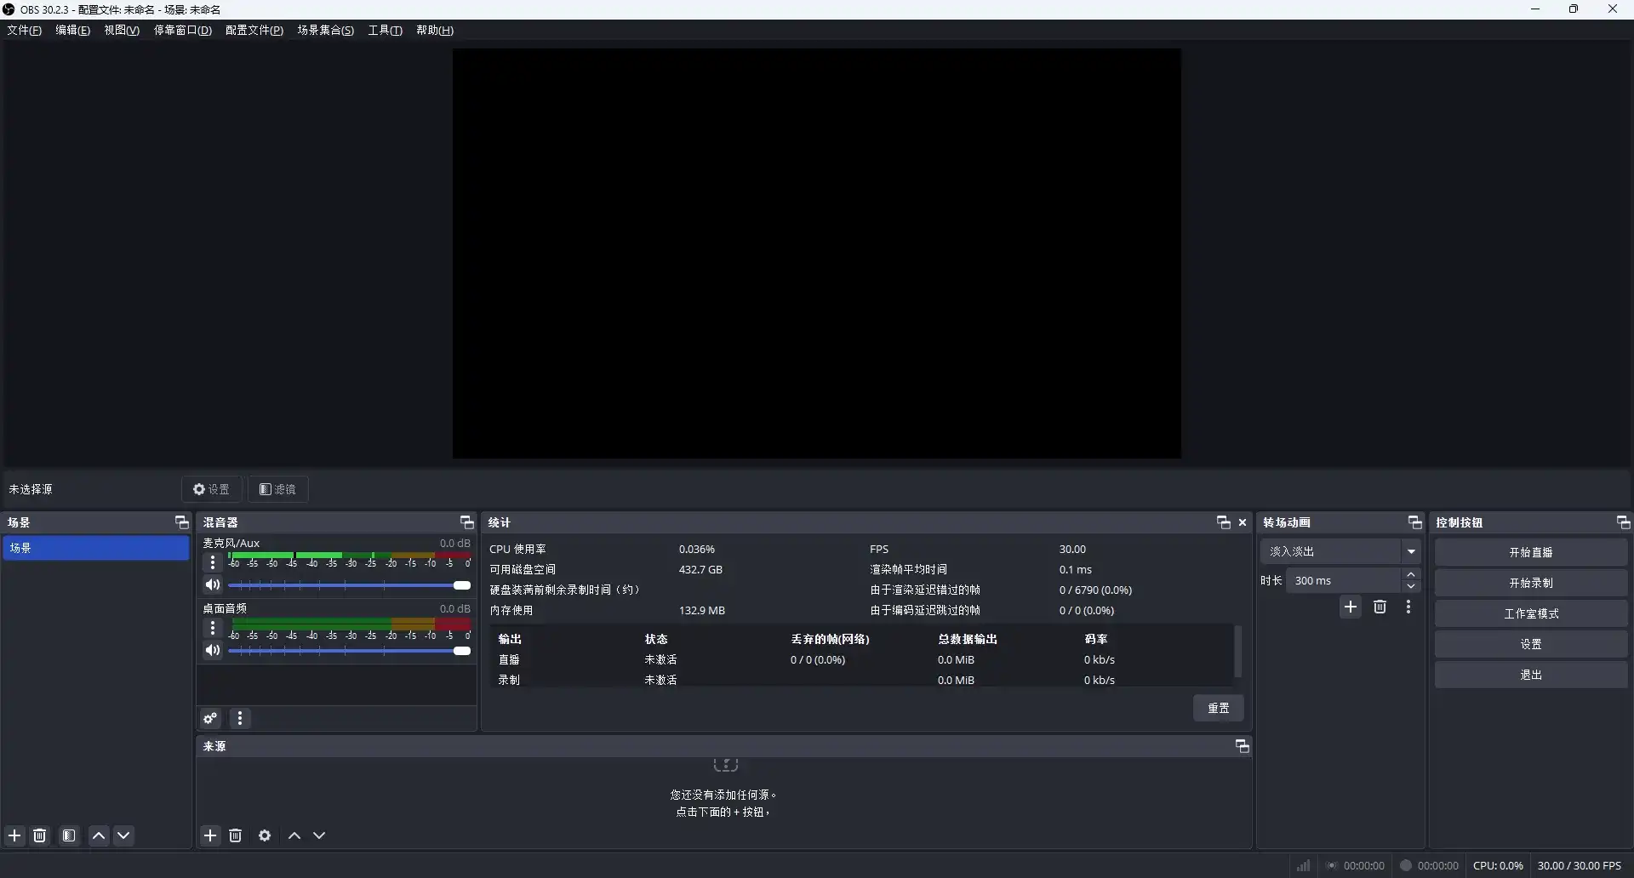Open source properties gear icon
The image size is (1634, 878).
(265, 835)
